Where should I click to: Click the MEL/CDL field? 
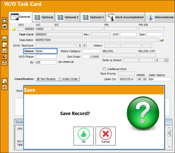coord(119,55)
